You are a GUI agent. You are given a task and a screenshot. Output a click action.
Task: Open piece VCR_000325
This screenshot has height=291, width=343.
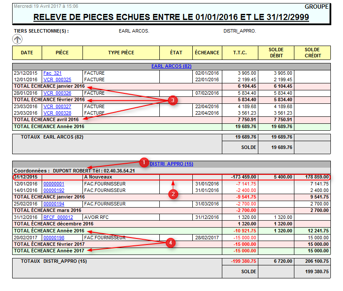coord(57,79)
